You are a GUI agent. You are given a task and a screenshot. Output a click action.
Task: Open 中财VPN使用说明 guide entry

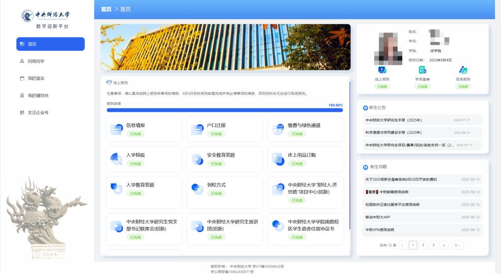[x=422, y=230]
